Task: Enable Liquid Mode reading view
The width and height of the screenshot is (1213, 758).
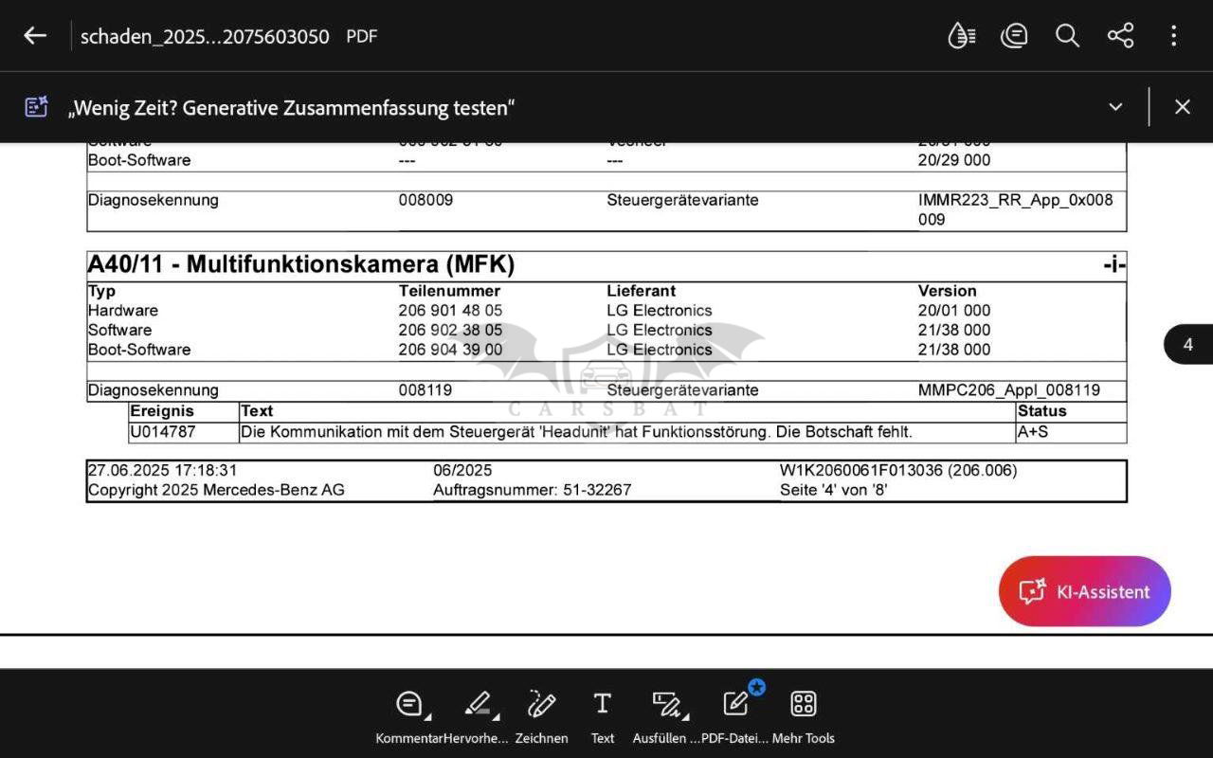Action: click(x=961, y=36)
